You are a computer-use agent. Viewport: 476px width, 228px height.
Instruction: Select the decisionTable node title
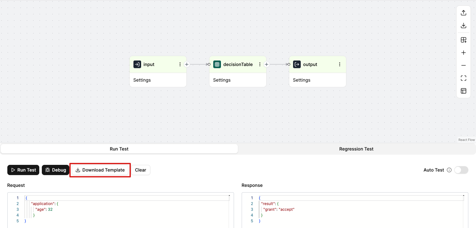[238, 64]
